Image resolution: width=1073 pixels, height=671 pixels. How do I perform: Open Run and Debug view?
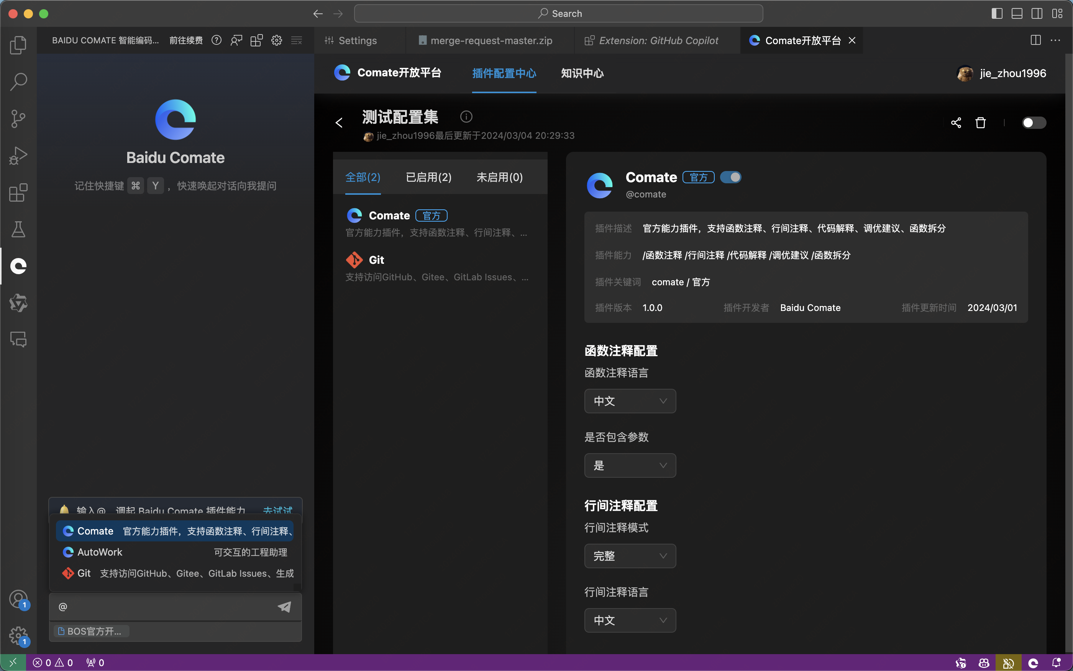(18, 156)
